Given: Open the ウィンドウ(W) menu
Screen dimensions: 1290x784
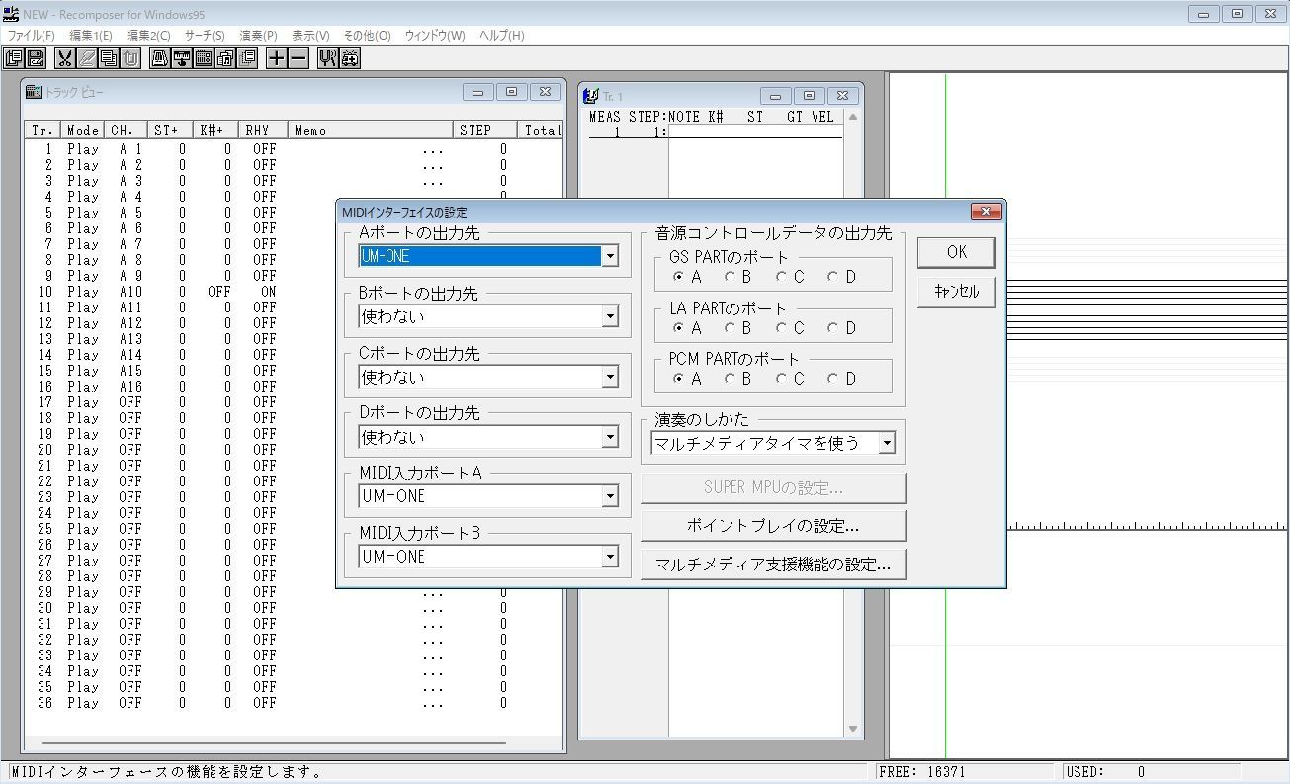Looking at the screenshot, I should (435, 36).
